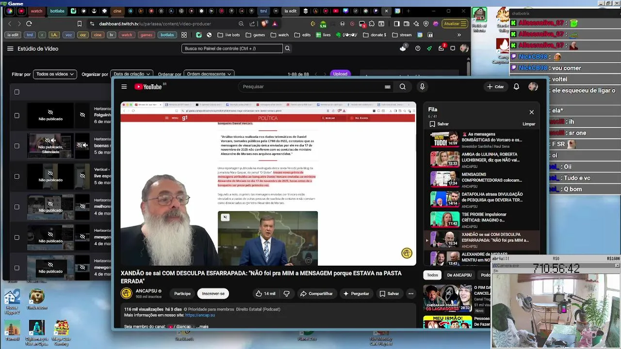
Task: Open the YouTube guide hamburger menu
Action: pos(124,87)
